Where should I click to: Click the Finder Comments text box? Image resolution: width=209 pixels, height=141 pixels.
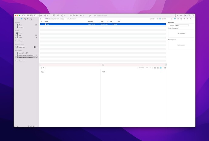pyautogui.click(x=181, y=33)
